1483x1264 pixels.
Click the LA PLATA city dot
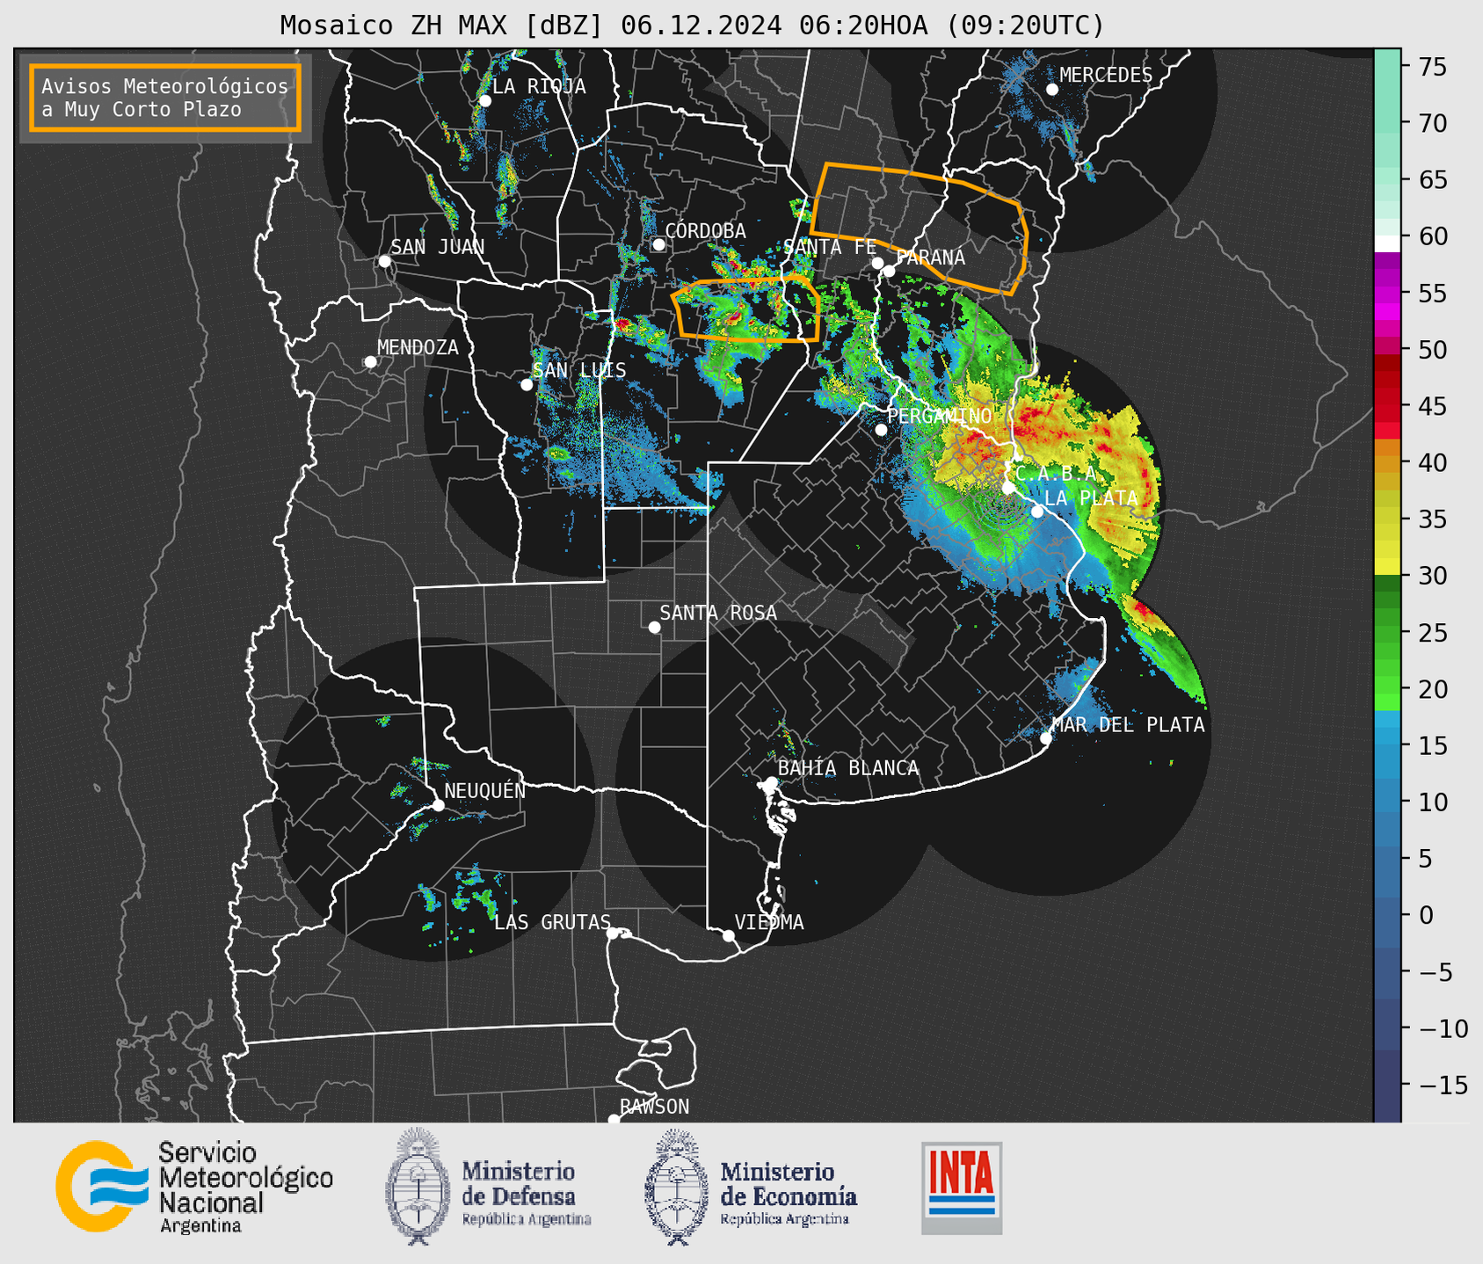pyautogui.click(x=1037, y=512)
